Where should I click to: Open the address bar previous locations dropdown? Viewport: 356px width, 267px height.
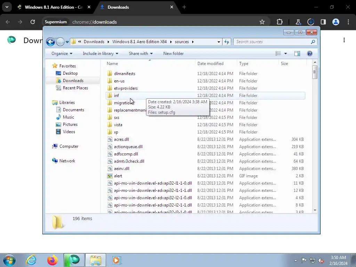click(x=219, y=42)
